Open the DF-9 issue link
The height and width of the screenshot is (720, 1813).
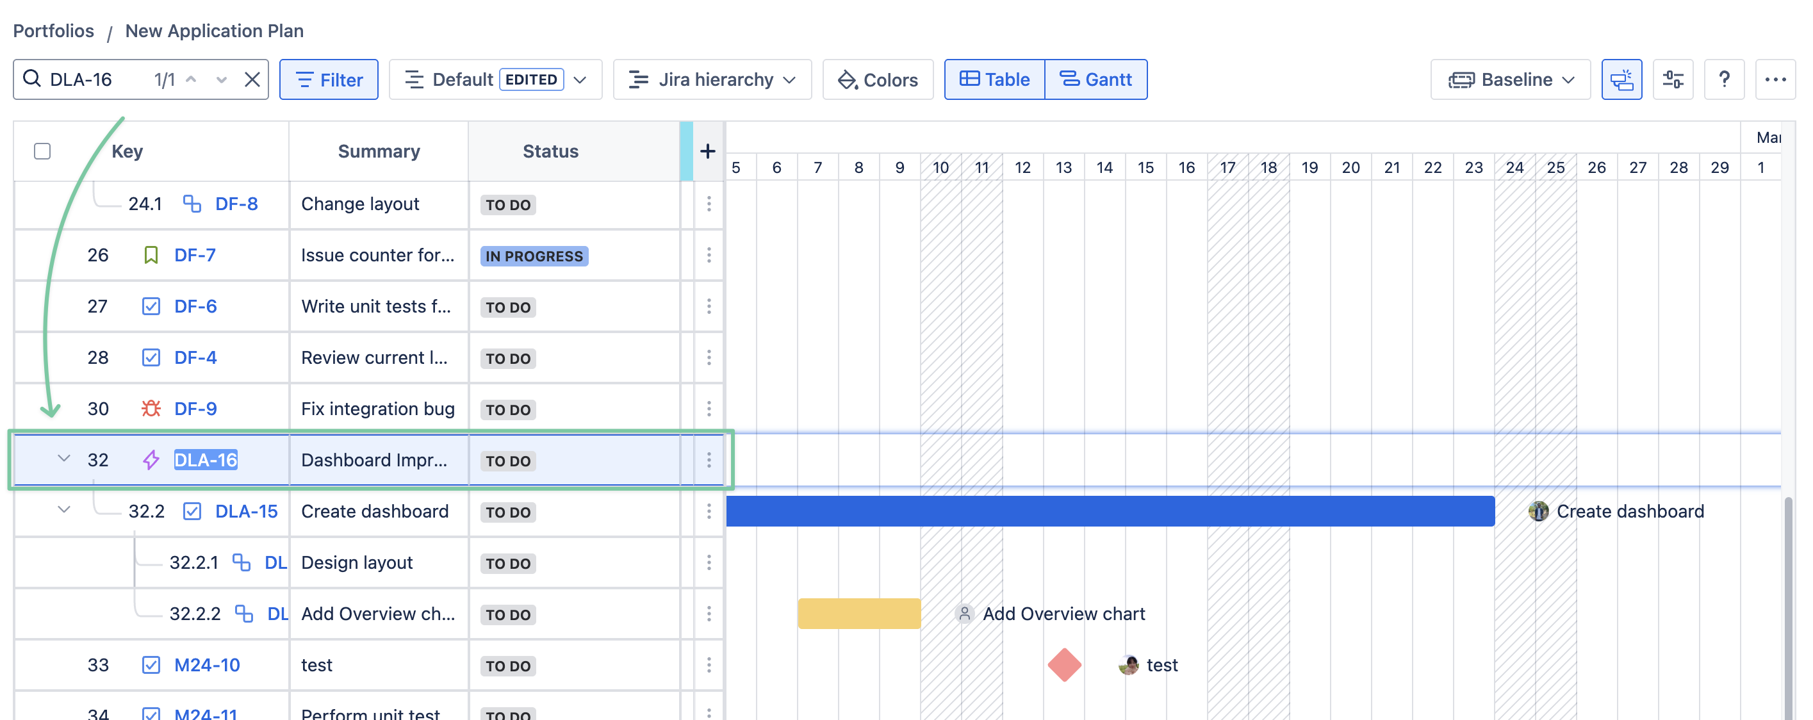[x=195, y=409]
